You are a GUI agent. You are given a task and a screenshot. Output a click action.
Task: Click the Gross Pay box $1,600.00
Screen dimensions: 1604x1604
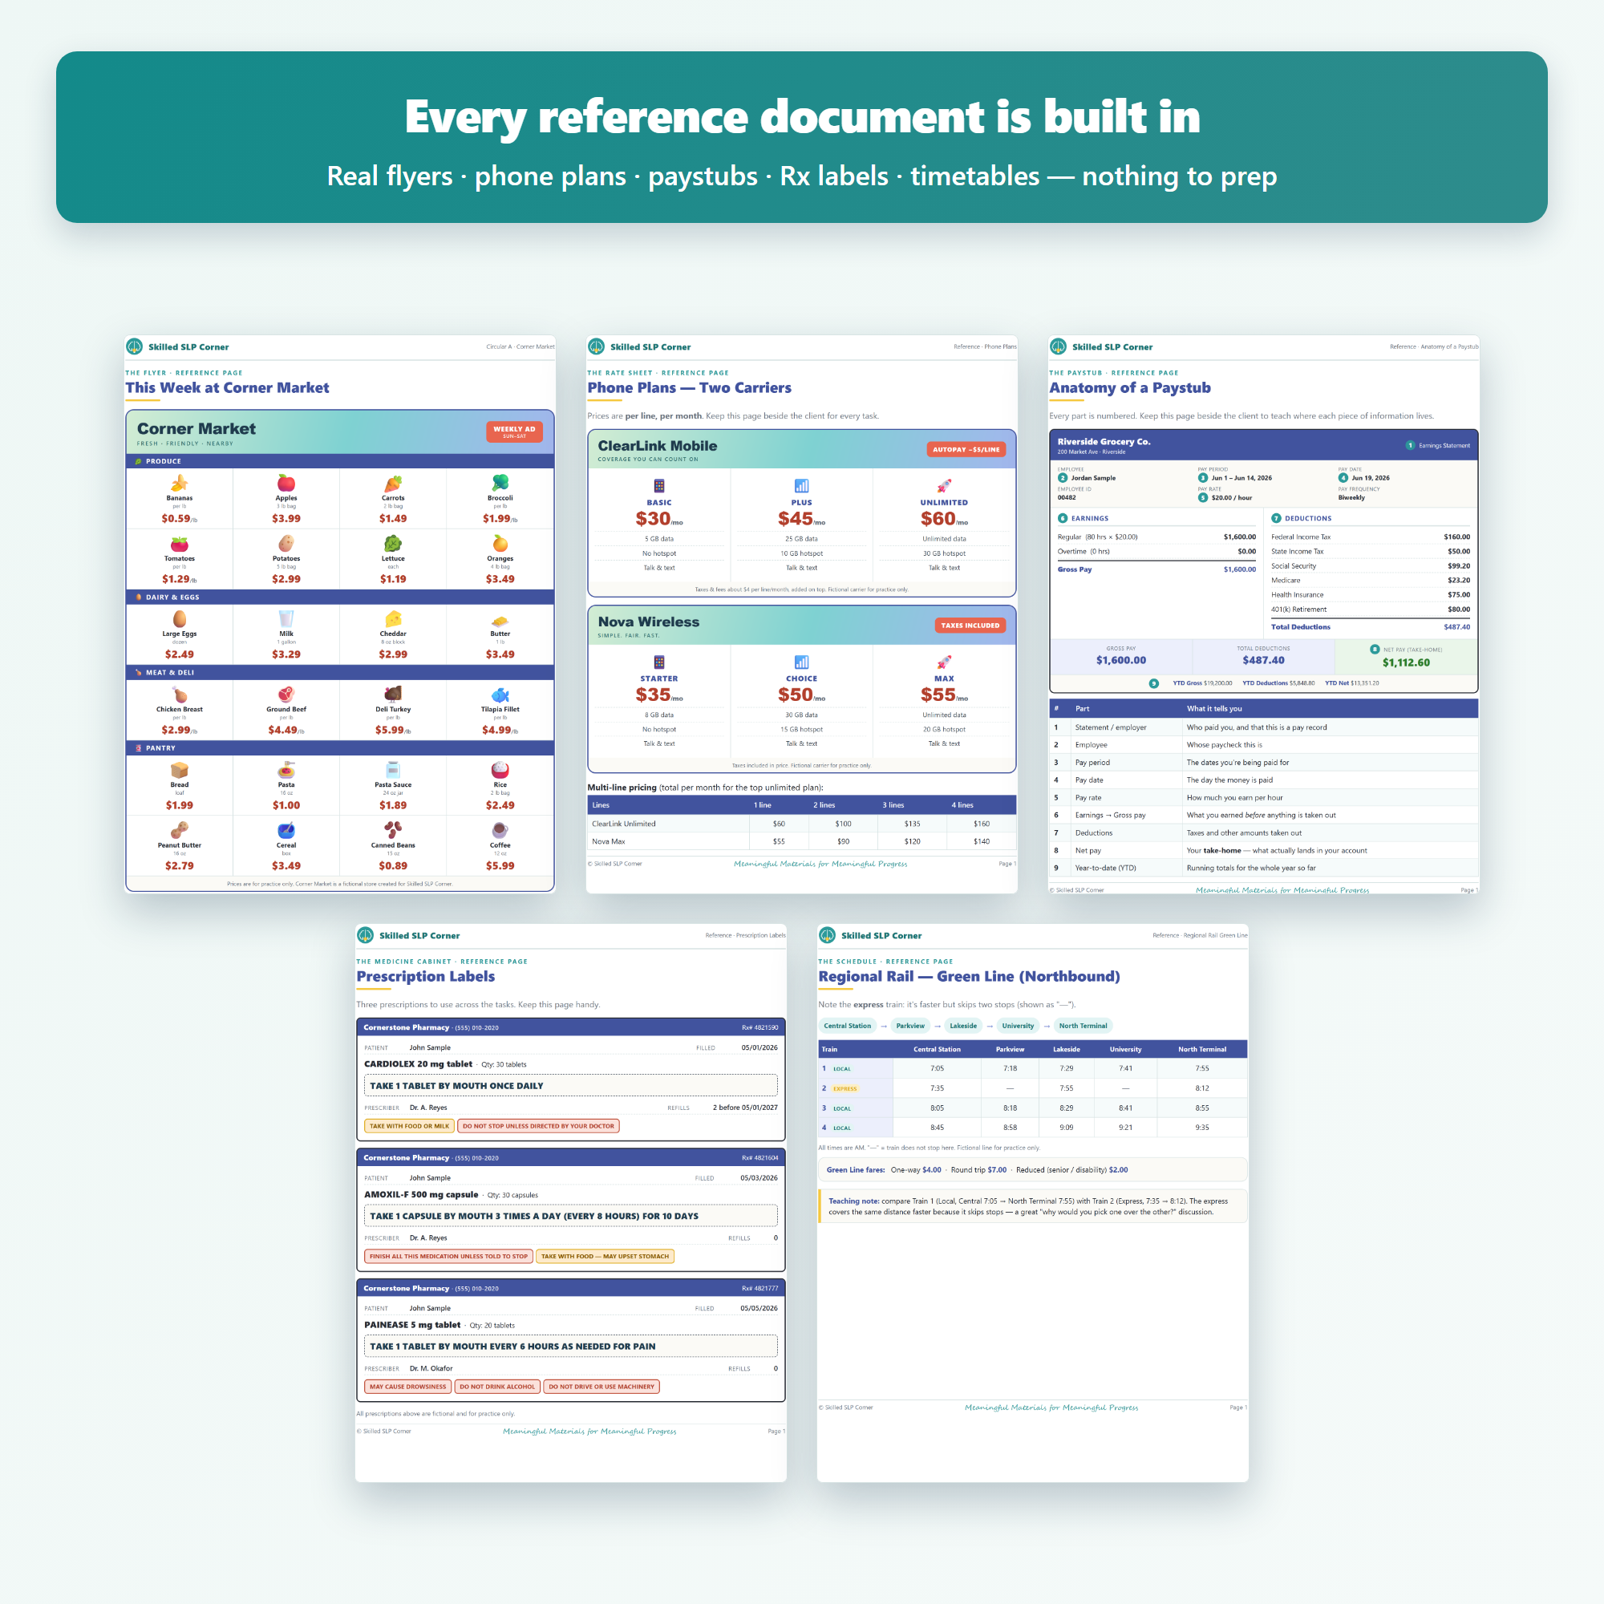click(x=1121, y=656)
